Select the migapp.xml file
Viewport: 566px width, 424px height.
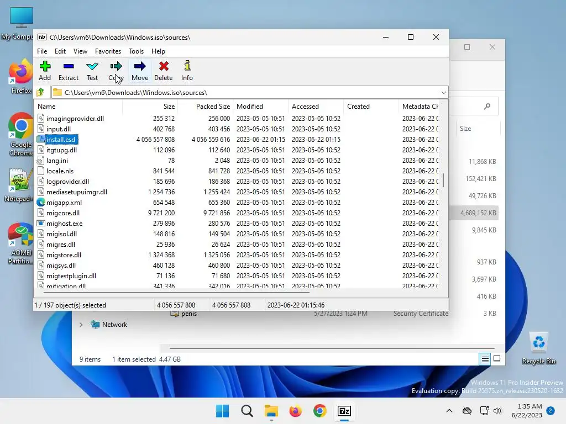(x=64, y=202)
